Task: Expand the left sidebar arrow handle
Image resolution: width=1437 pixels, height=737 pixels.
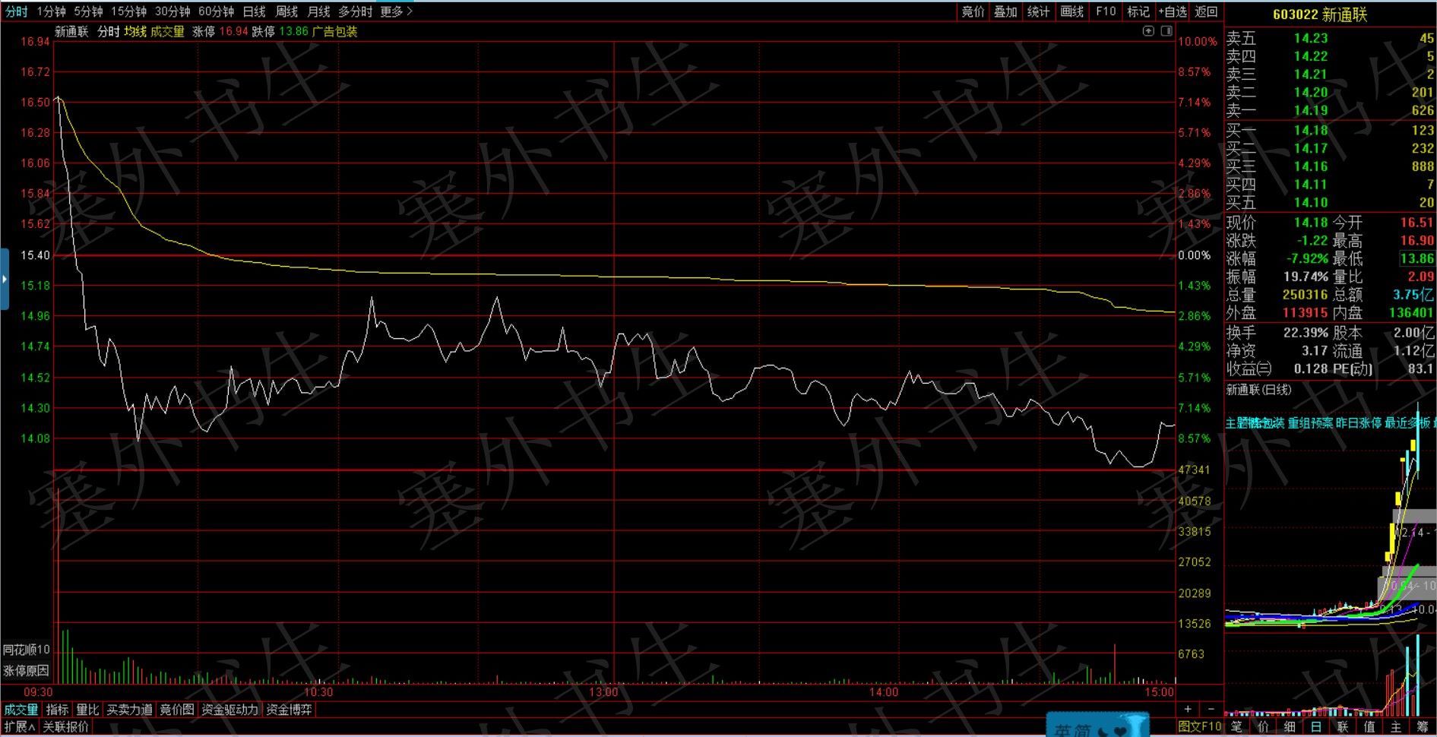Action: pyautogui.click(x=5, y=279)
